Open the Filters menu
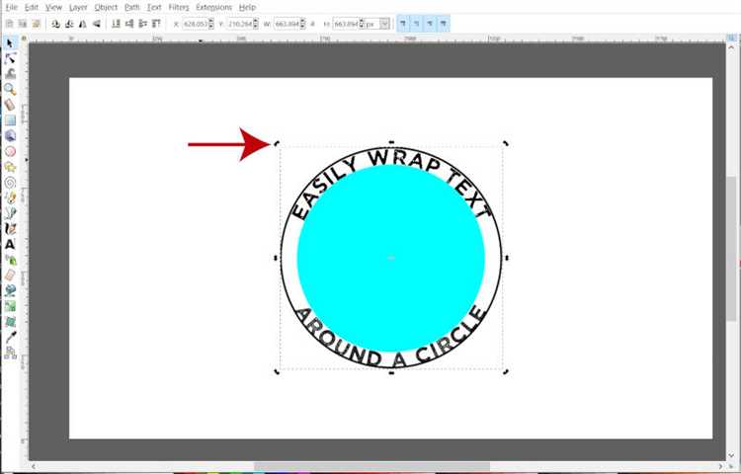The height and width of the screenshot is (474, 741). (179, 7)
